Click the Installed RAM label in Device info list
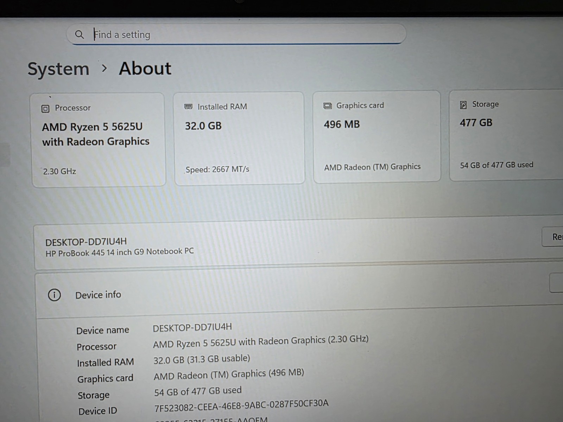This screenshot has width=563, height=422. (x=106, y=363)
